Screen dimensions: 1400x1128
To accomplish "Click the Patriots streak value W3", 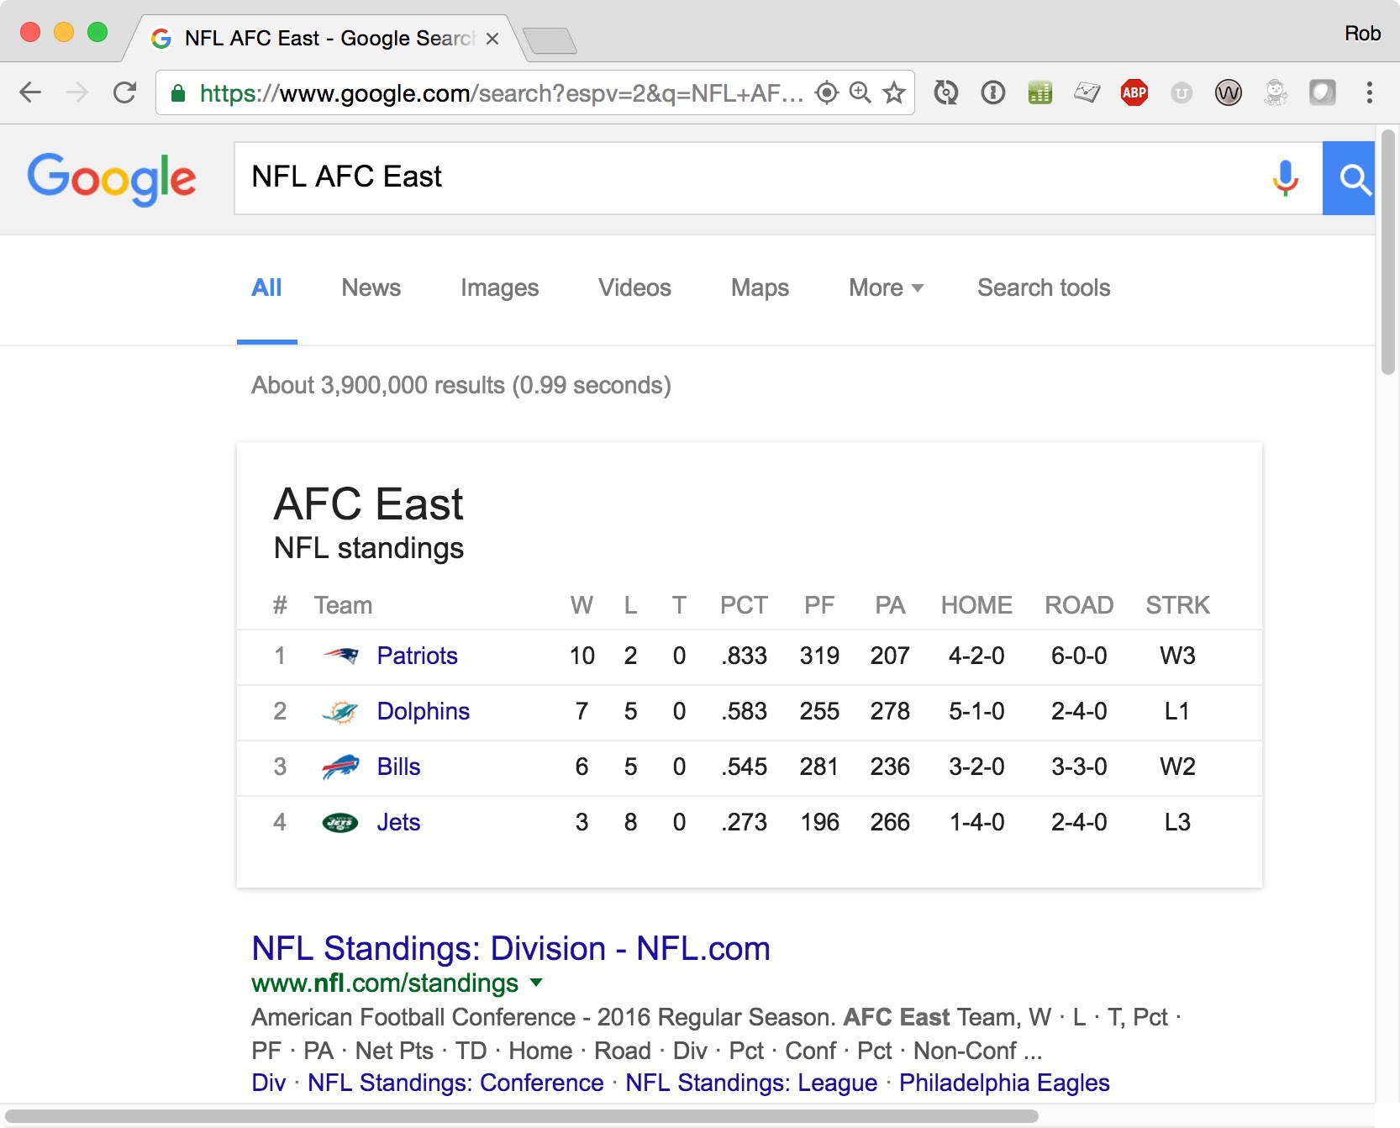I will coord(1177,656).
